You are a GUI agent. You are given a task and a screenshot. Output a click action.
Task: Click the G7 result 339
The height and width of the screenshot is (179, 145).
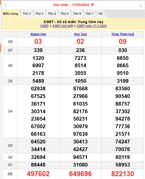click(38, 50)
